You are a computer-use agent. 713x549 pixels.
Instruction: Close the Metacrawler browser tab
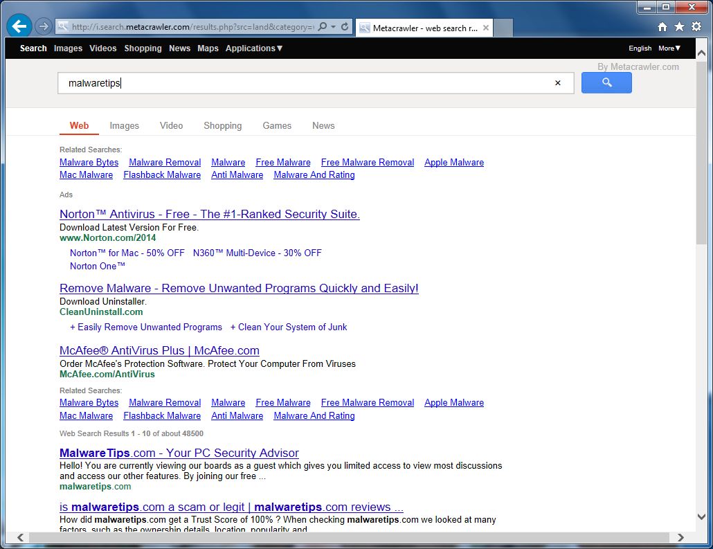486,28
